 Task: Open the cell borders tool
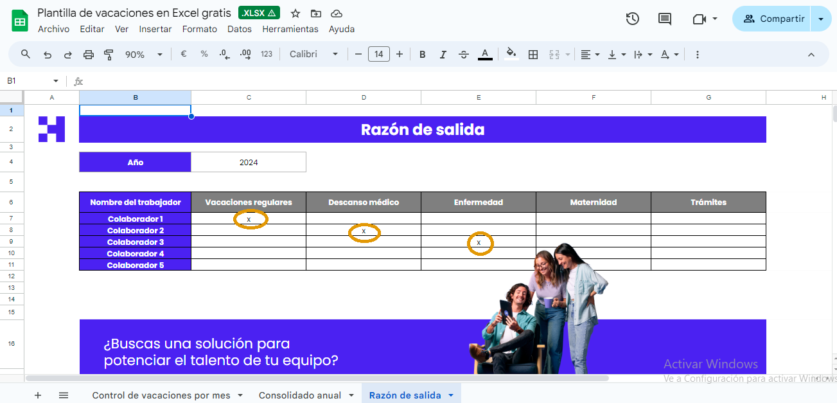[533, 55]
